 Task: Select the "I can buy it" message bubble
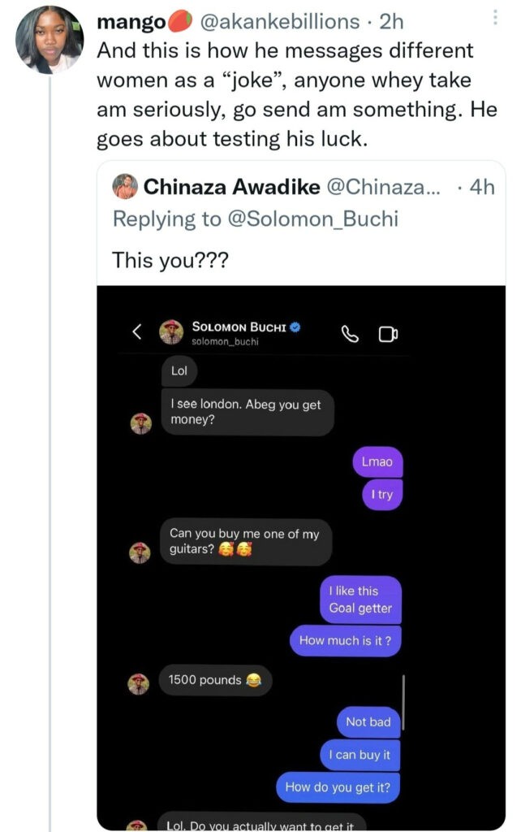point(360,755)
